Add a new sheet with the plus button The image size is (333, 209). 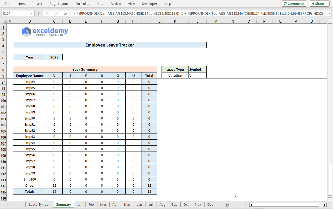pos(227,205)
